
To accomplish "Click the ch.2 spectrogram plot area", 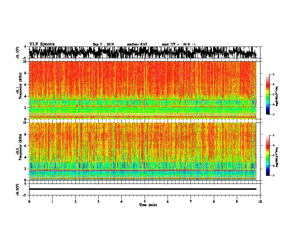I will pos(142,151).
